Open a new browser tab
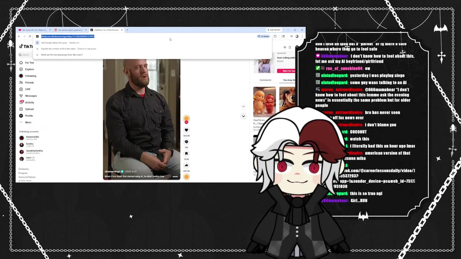 127,30
